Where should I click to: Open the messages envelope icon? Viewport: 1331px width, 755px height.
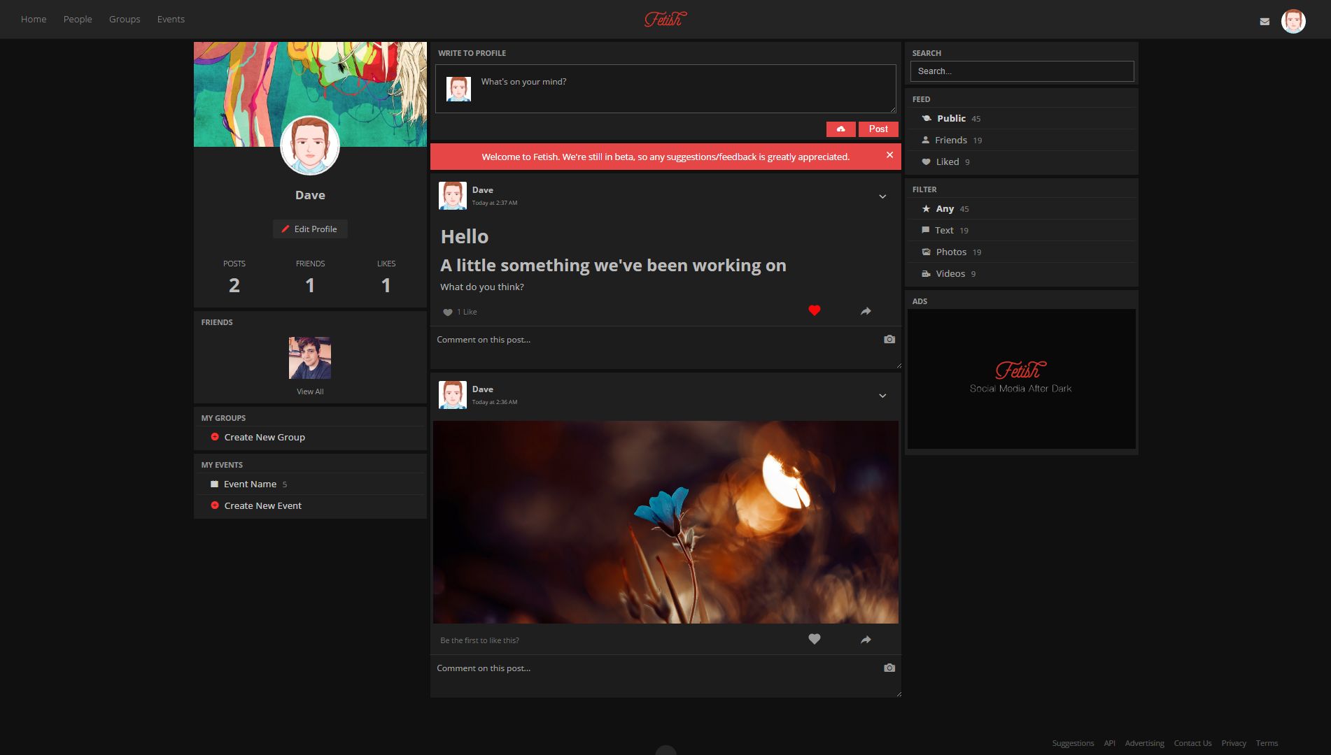[x=1264, y=21]
